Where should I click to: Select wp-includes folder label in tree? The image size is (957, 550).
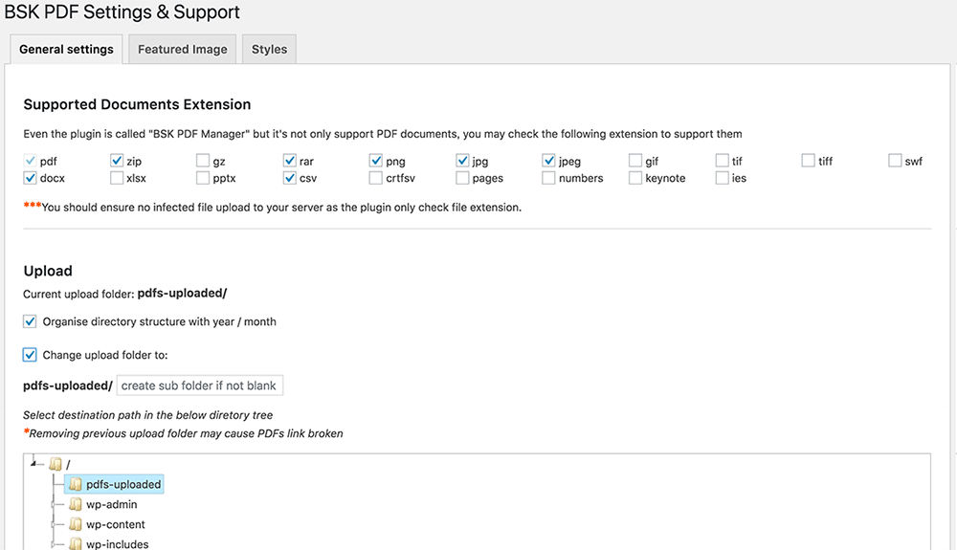[x=117, y=544]
